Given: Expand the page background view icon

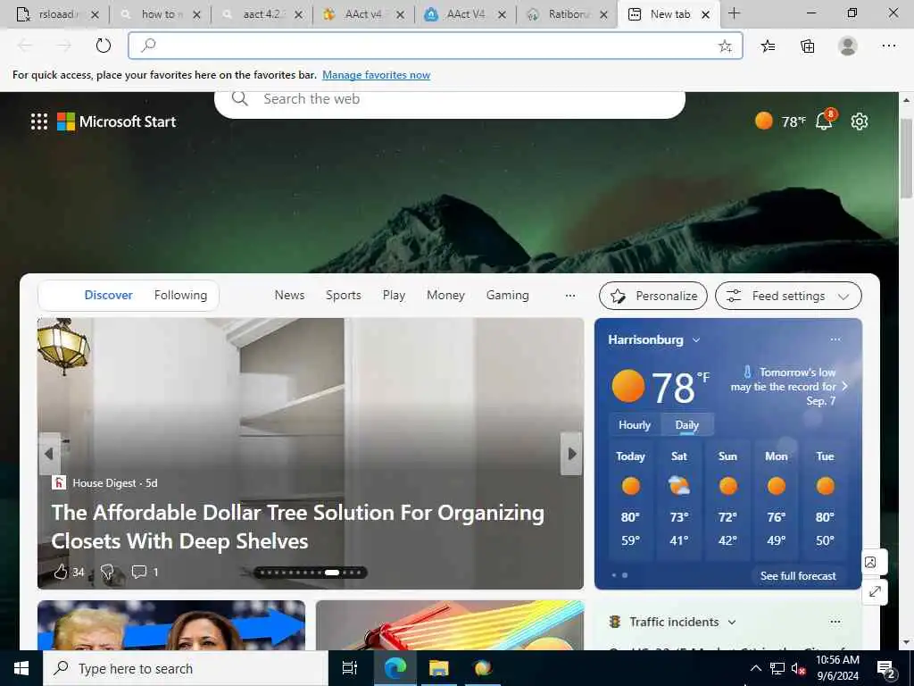Looking at the screenshot, I should click(x=875, y=591).
